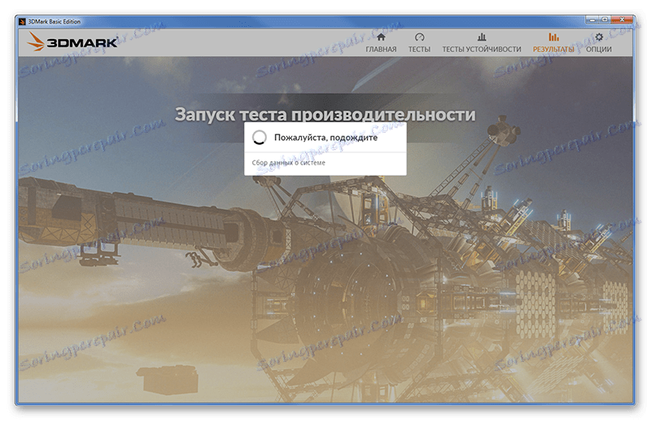
Task: Click the orange results chart icon
Action: click(x=553, y=37)
